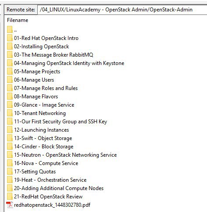Click folder icon for 03-The Message Broker RabbitMQ
This screenshot has height=212, width=207.
pyautogui.click(x=10, y=55)
